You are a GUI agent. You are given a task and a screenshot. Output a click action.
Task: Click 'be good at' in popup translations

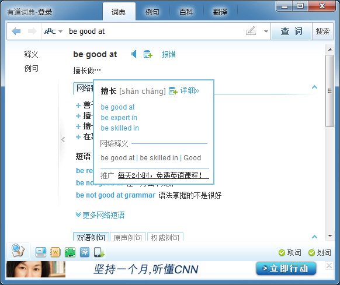point(117,107)
